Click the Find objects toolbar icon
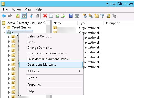145x100 pixels. pyautogui.click(x=108, y=16)
